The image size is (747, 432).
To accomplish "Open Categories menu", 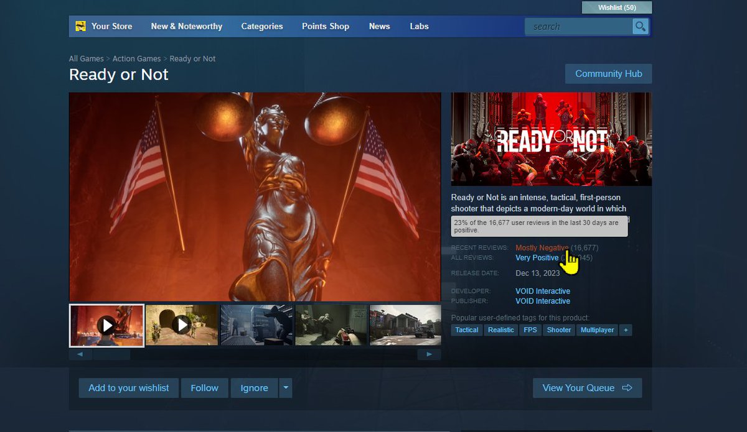I will (262, 26).
